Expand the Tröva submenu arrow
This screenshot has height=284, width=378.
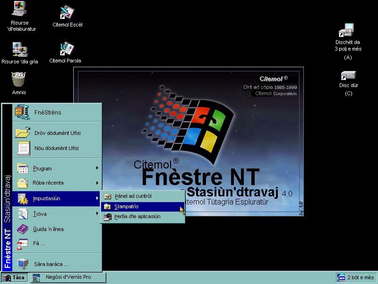(97, 213)
